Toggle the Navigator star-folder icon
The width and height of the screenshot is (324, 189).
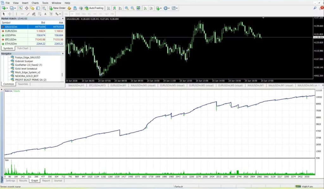(32, 8)
